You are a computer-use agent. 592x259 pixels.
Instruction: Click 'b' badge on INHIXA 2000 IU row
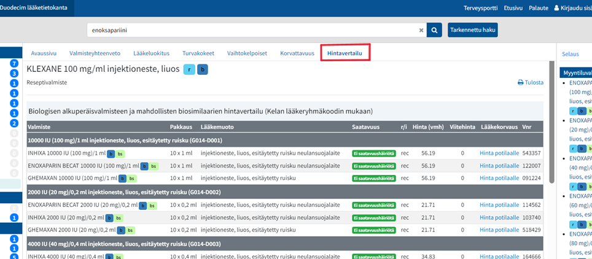pyautogui.click(x=109, y=218)
